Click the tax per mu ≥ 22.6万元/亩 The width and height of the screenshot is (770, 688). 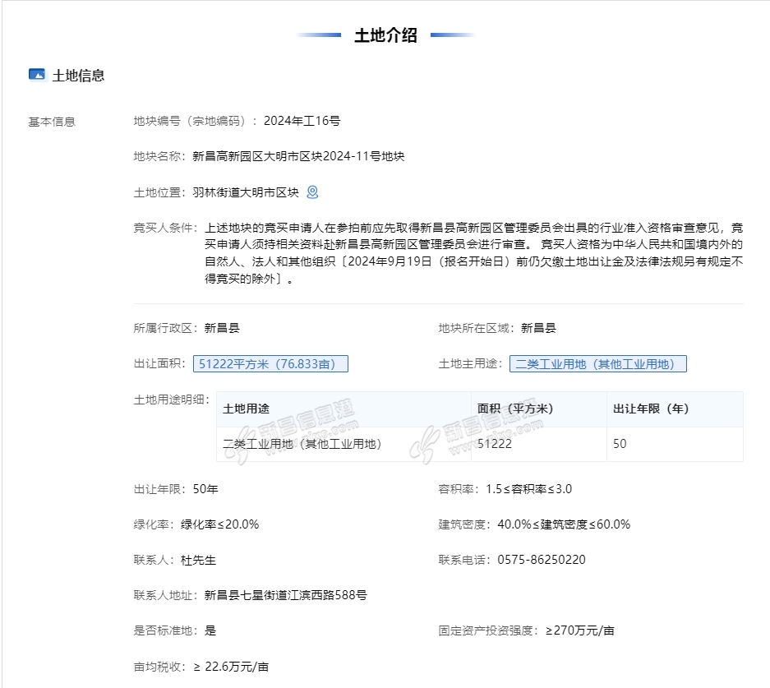231,667
